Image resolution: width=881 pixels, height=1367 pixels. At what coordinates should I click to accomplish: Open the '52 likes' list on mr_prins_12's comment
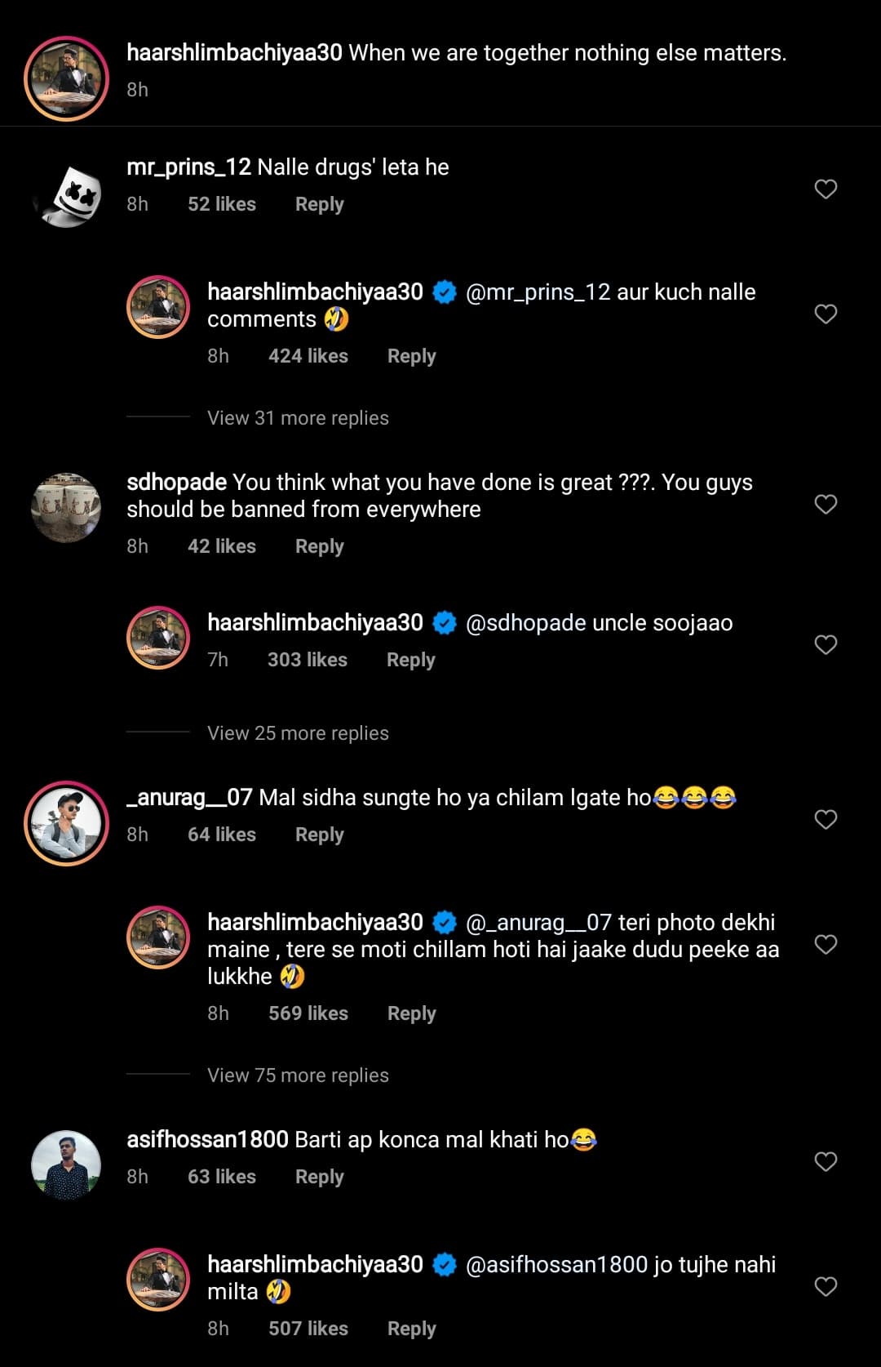(x=221, y=203)
